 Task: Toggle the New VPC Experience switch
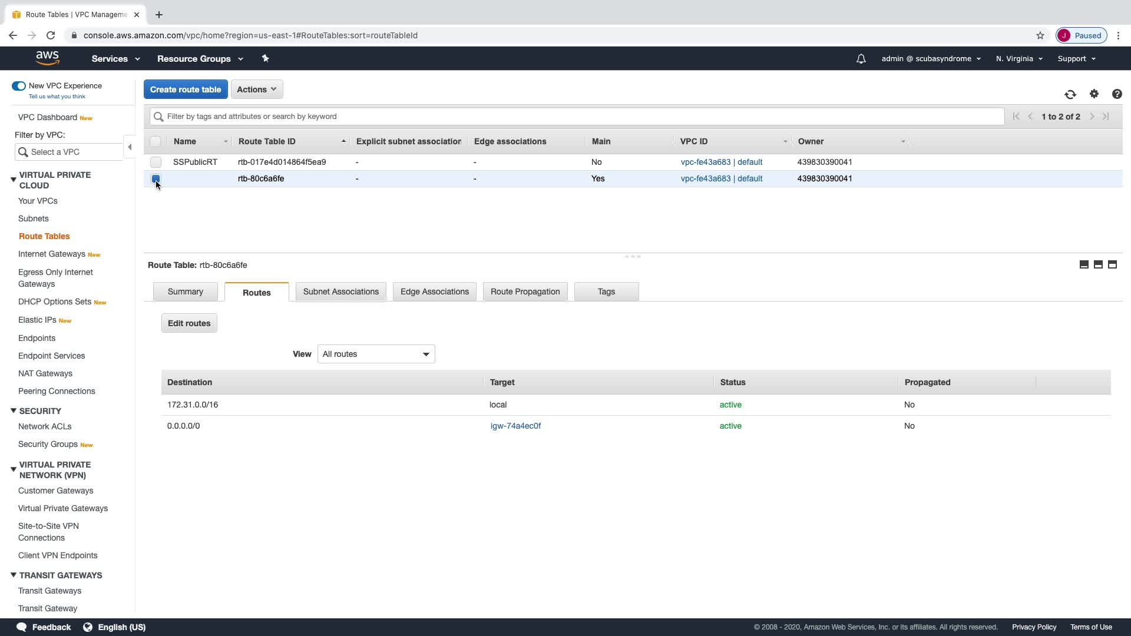pos(19,86)
